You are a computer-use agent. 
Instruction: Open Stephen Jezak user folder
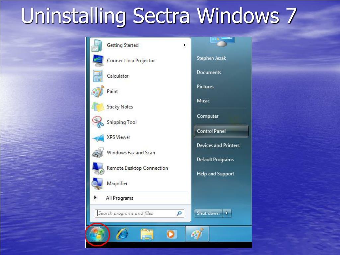pos(211,58)
